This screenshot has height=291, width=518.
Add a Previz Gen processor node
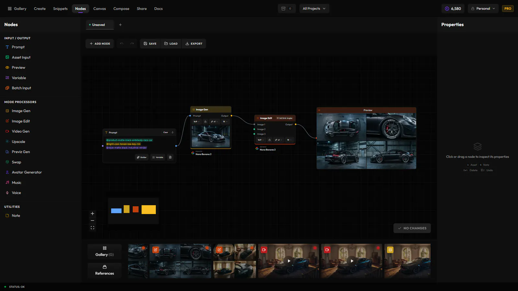pos(17,152)
